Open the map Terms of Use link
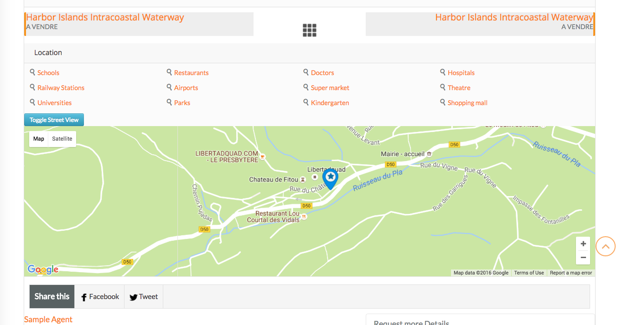 (x=529, y=273)
